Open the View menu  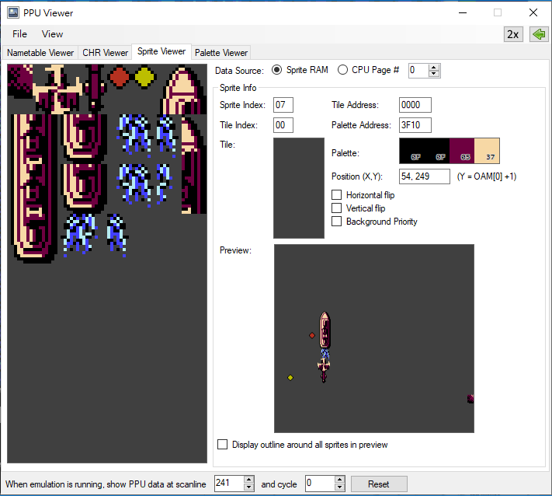click(x=53, y=34)
